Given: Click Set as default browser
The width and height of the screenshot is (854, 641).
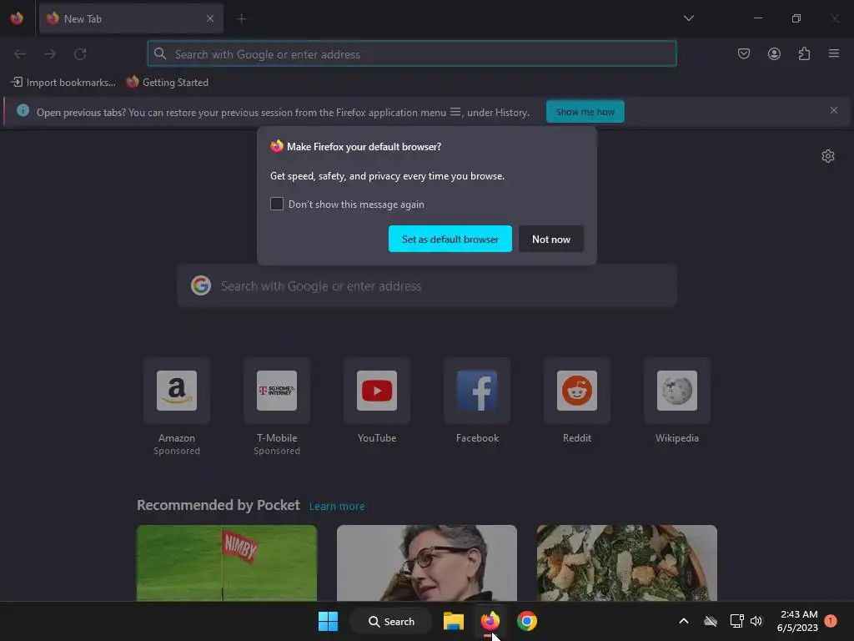Looking at the screenshot, I should tap(450, 239).
